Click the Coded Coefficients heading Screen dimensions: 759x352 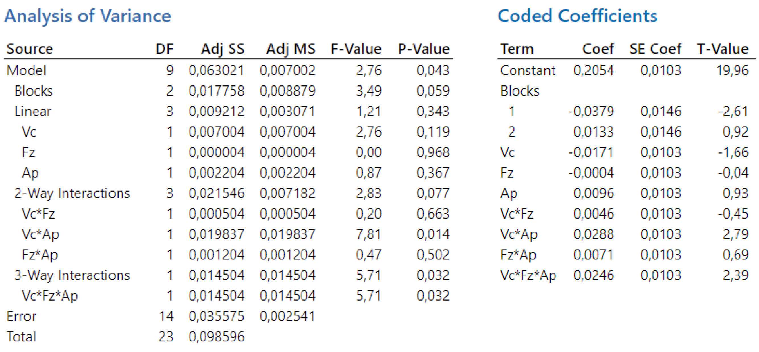coord(578,16)
